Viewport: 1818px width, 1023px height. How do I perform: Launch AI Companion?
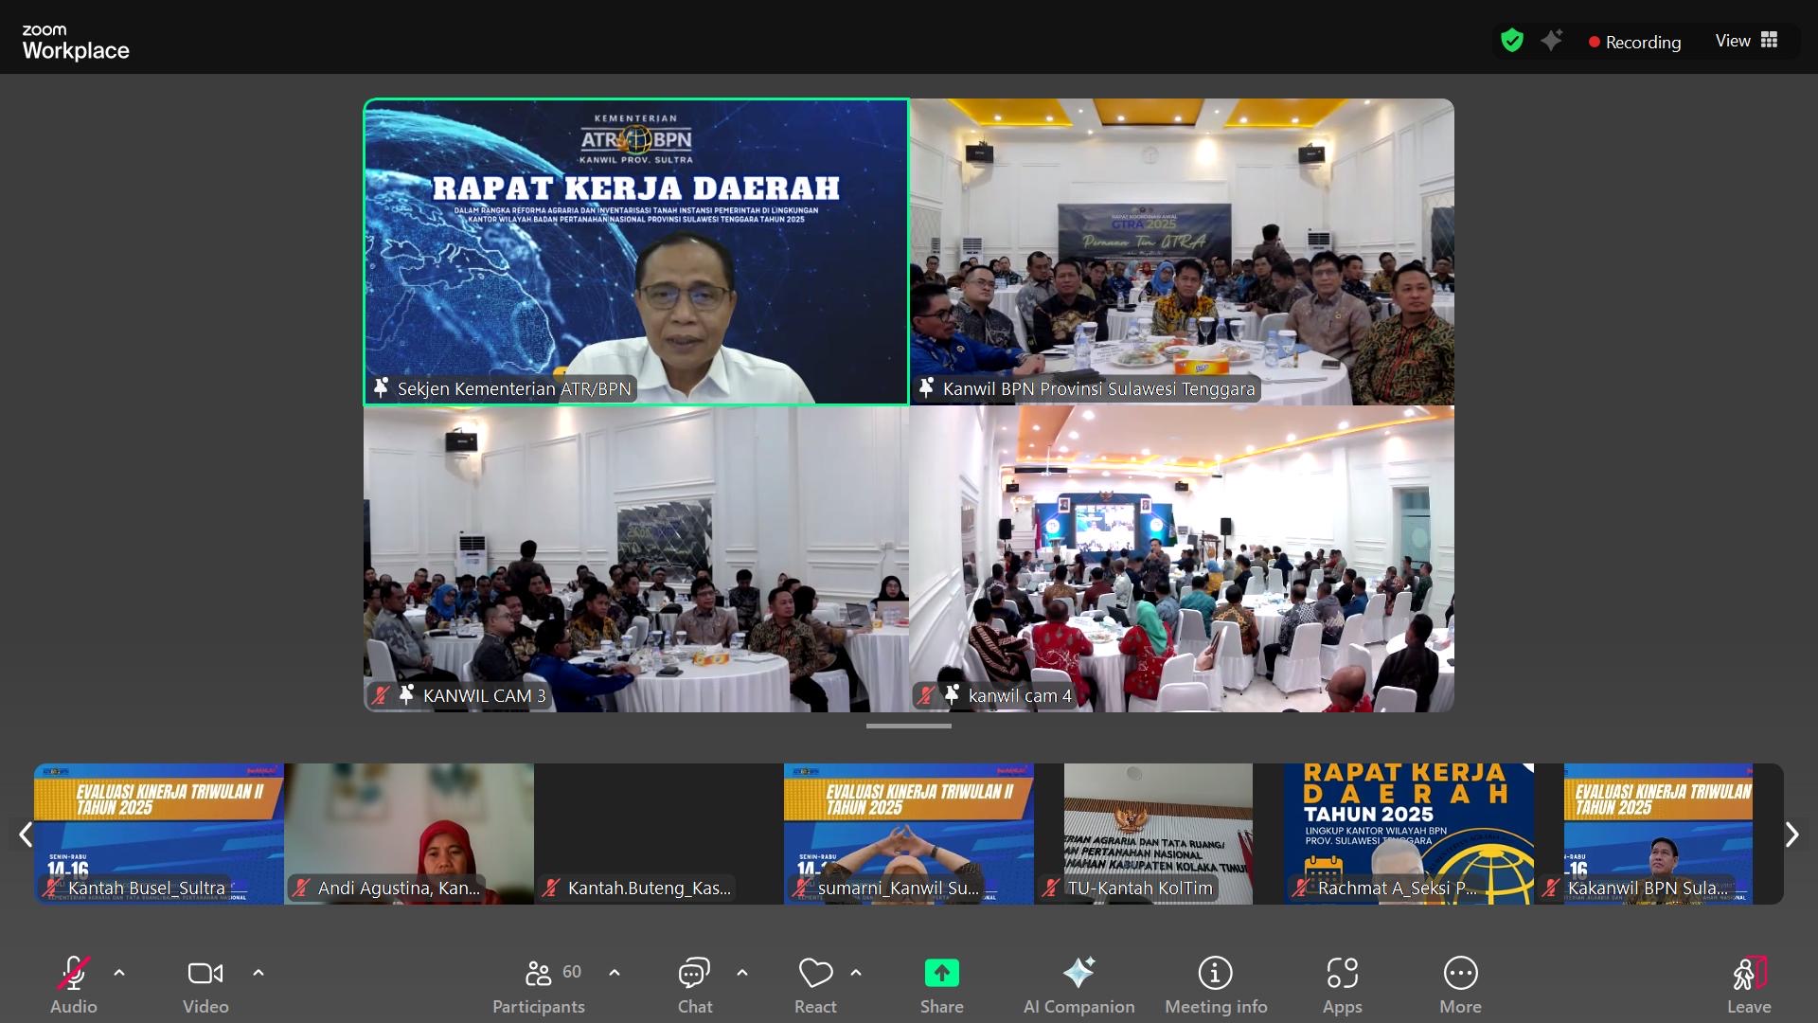point(1078,973)
